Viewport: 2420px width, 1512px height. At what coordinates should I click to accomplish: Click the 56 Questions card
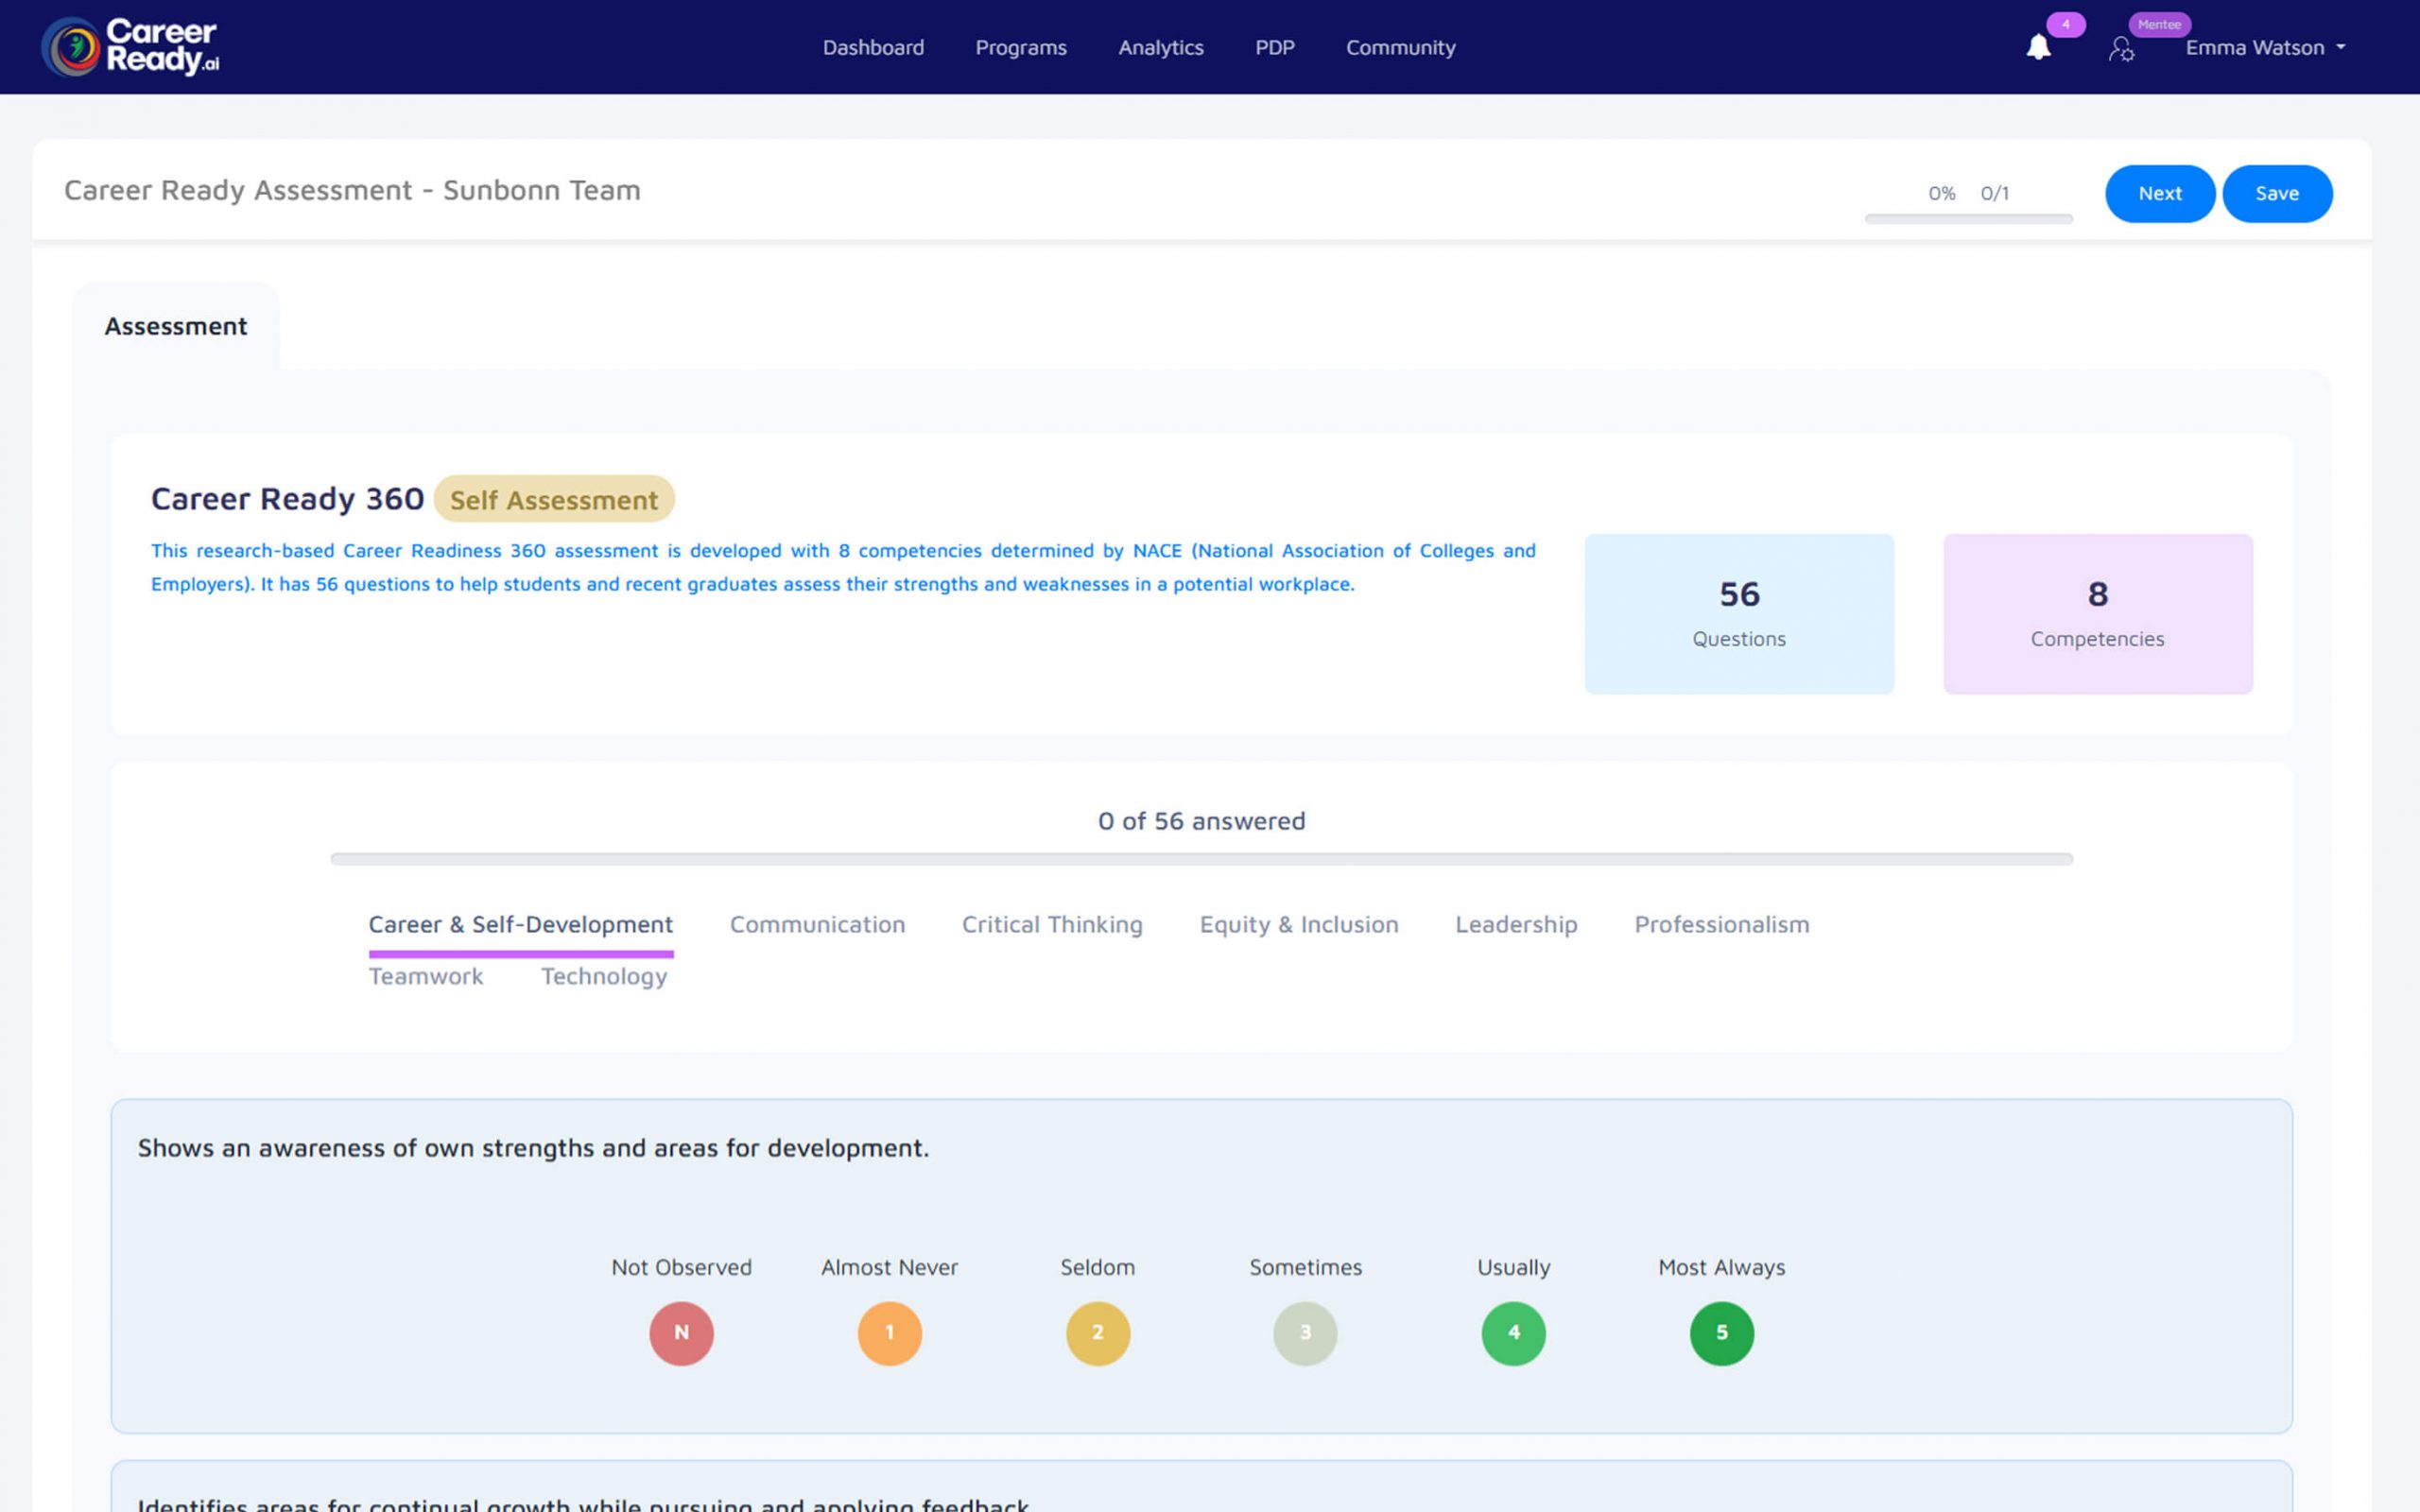(1738, 614)
